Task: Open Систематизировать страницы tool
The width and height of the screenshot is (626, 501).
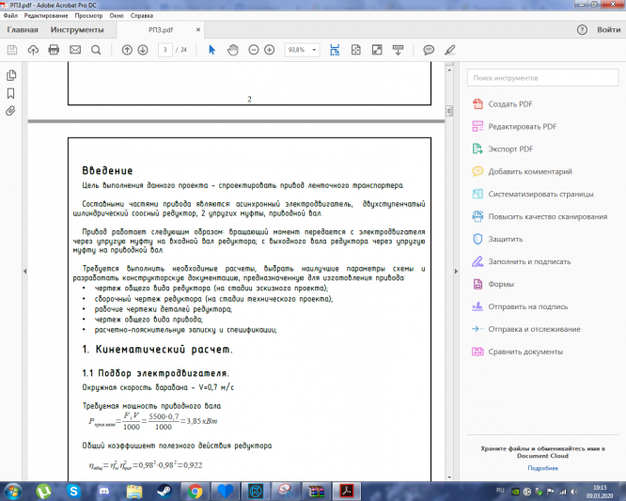Action: pos(533,194)
